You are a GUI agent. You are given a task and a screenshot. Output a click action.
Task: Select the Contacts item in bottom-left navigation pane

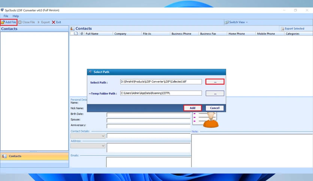coord(34,156)
